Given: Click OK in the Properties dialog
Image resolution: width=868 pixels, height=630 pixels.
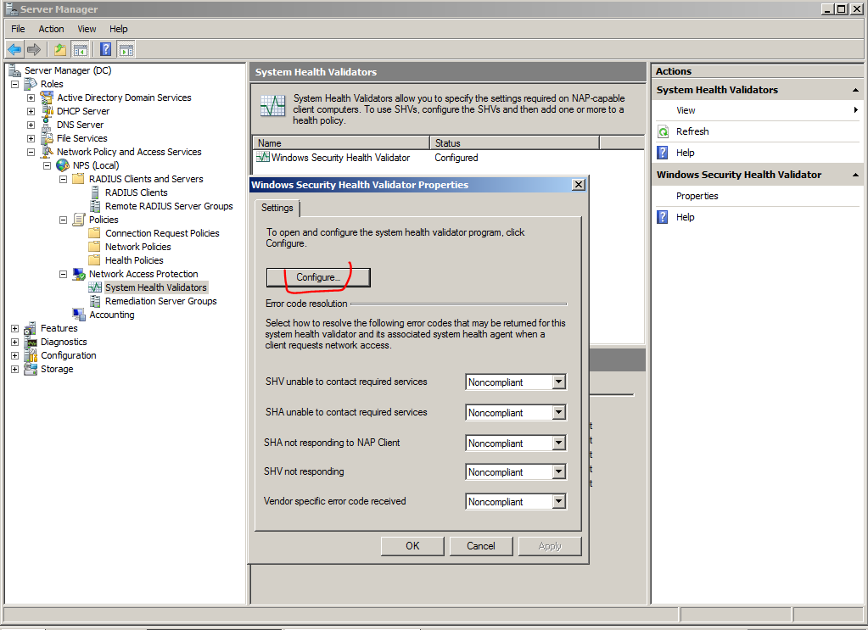Looking at the screenshot, I should 412,546.
